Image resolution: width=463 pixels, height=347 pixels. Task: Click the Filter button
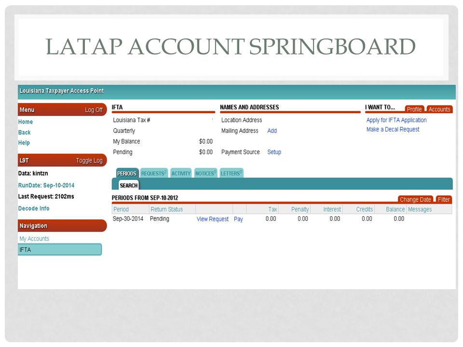coord(444,200)
